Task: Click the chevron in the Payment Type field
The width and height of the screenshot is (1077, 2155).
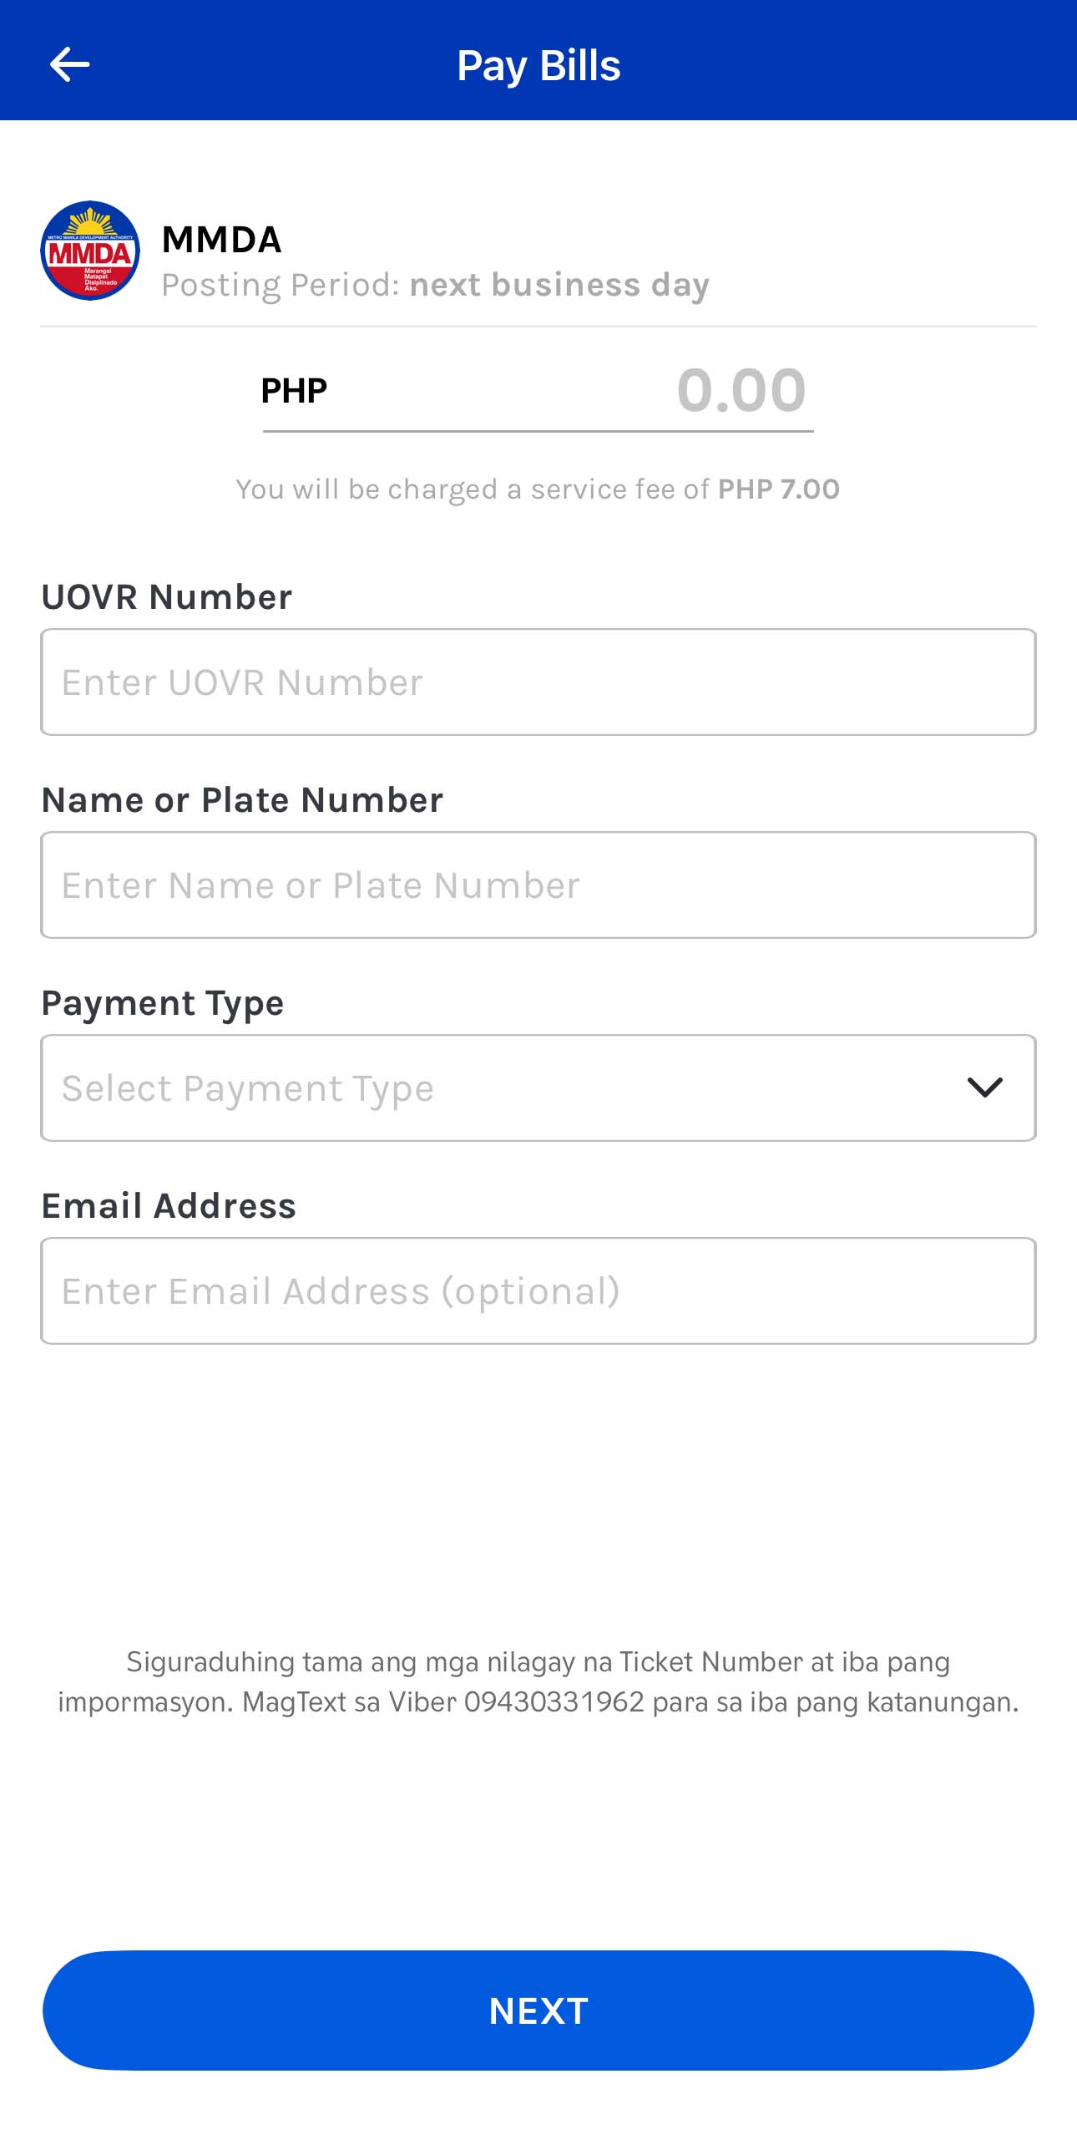Action: point(984,1088)
